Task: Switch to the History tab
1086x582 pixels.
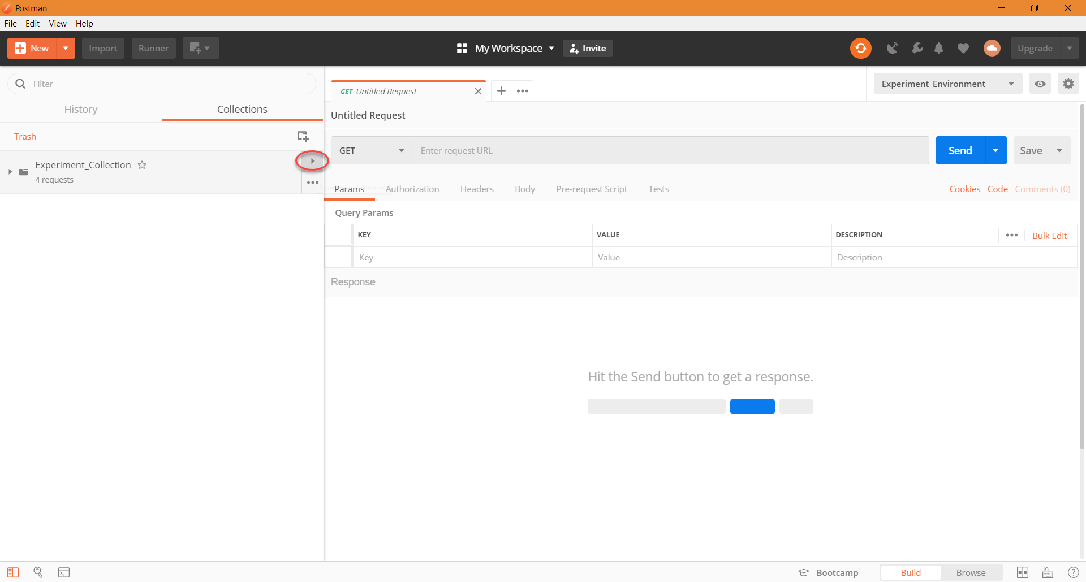Action: (81, 109)
